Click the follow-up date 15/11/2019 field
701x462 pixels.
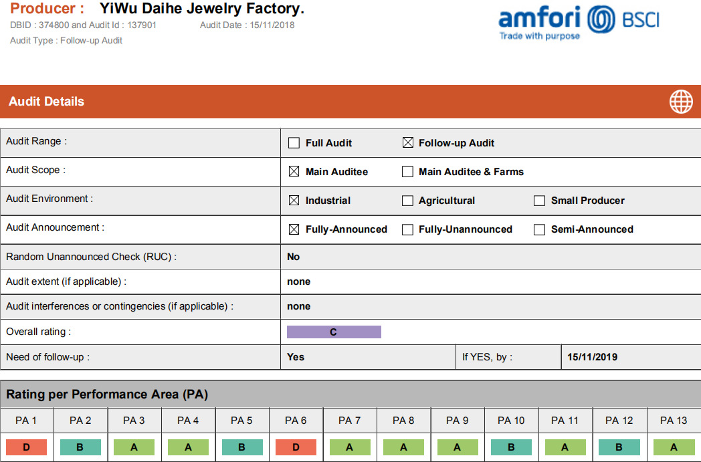pyautogui.click(x=631, y=357)
